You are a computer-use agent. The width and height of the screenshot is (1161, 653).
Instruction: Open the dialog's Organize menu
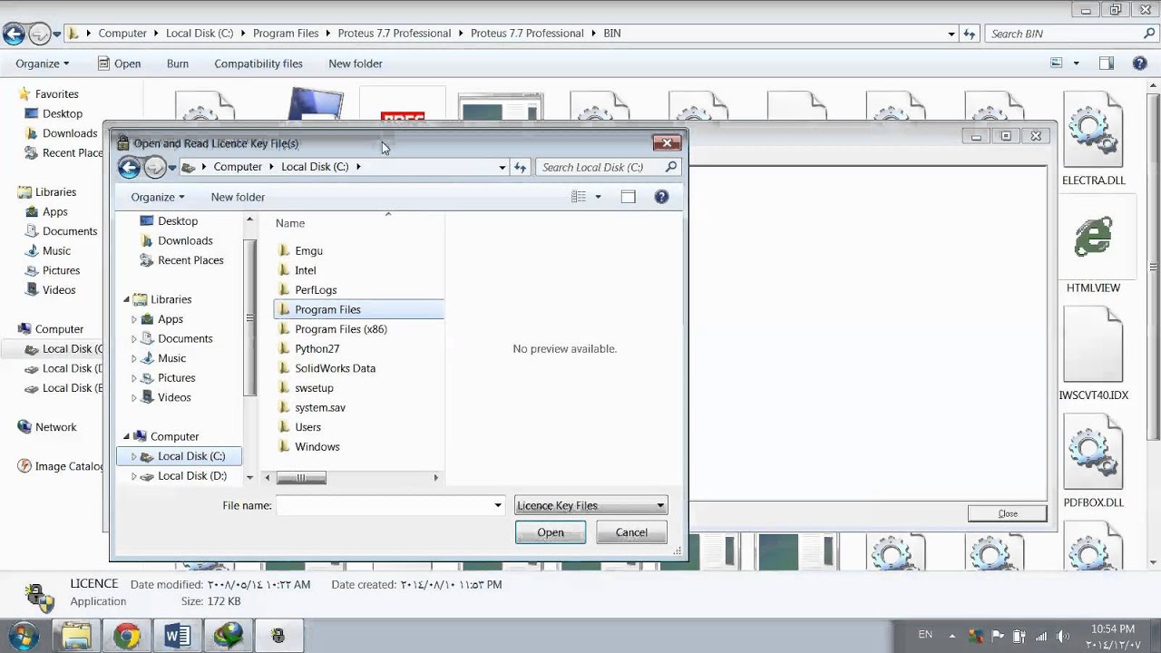pyautogui.click(x=157, y=197)
